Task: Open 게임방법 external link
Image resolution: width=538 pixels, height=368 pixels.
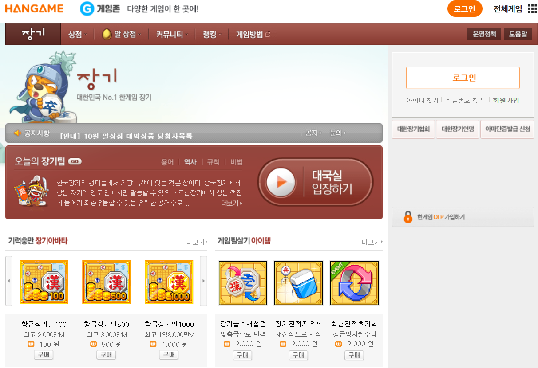Action: (253, 35)
